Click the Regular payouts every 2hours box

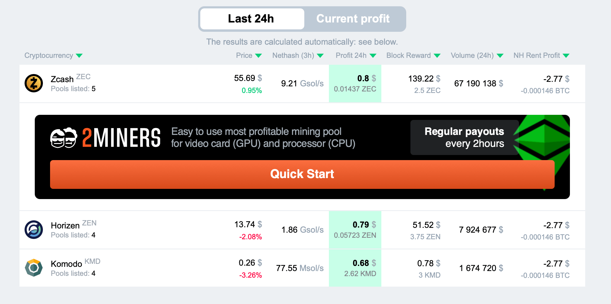coord(464,138)
